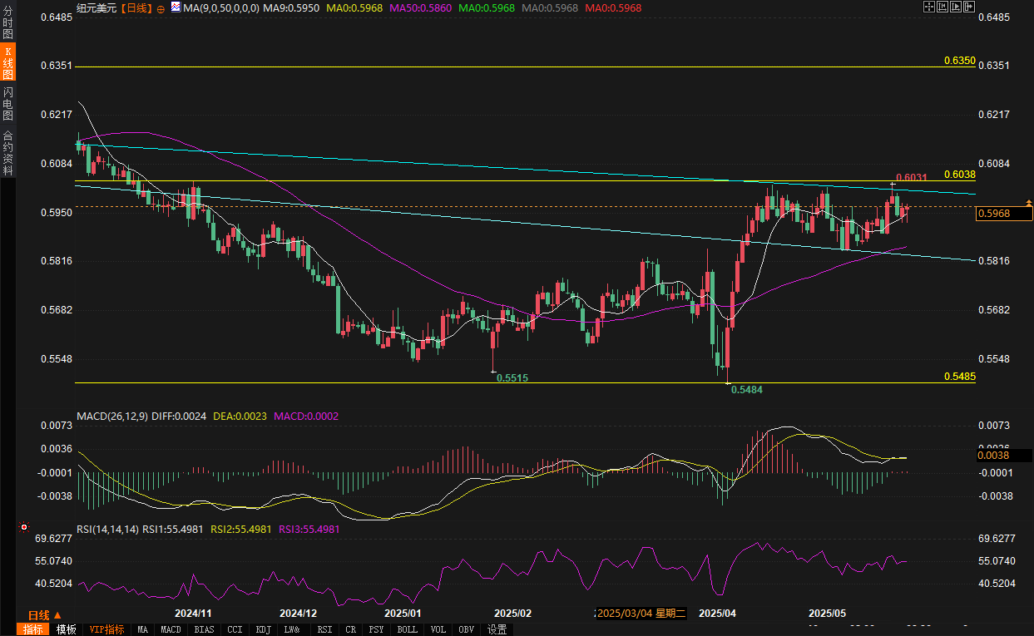Click the crosshair icon in the top-right toolbar
The image size is (1034, 636).
tap(929, 7)
